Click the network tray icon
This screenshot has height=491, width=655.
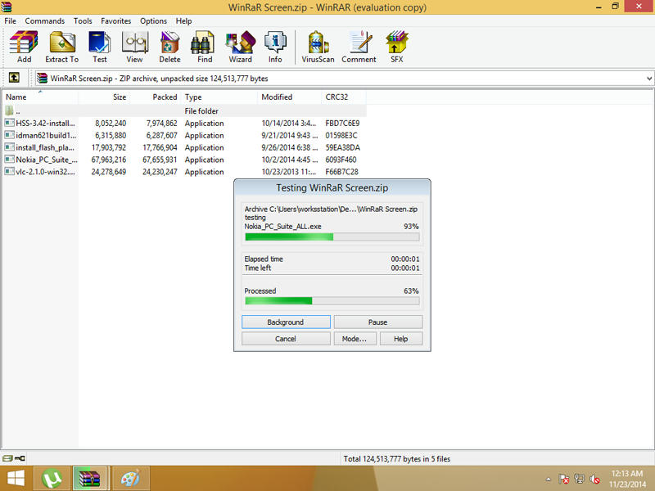coord(580,479)
